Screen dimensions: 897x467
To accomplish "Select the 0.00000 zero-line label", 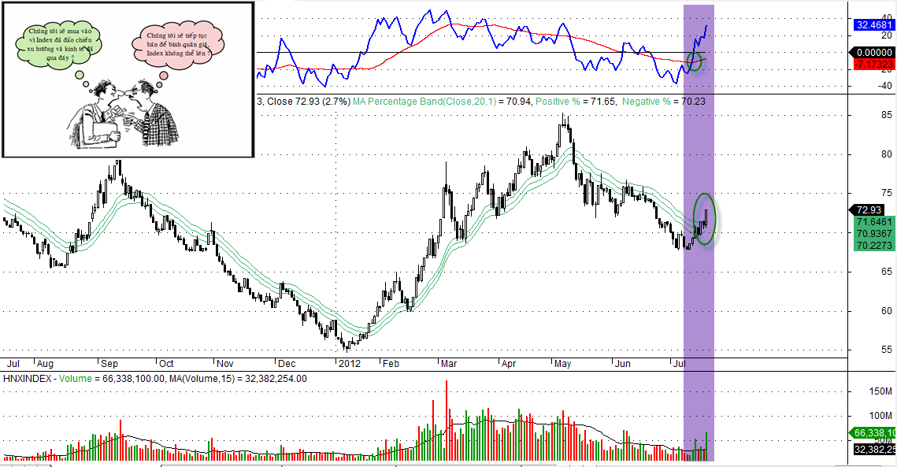I will coord(874,52).
